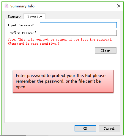Click empty white panel area under callout
The height and width of the screenshot is (140, 126).
[62, 107]
